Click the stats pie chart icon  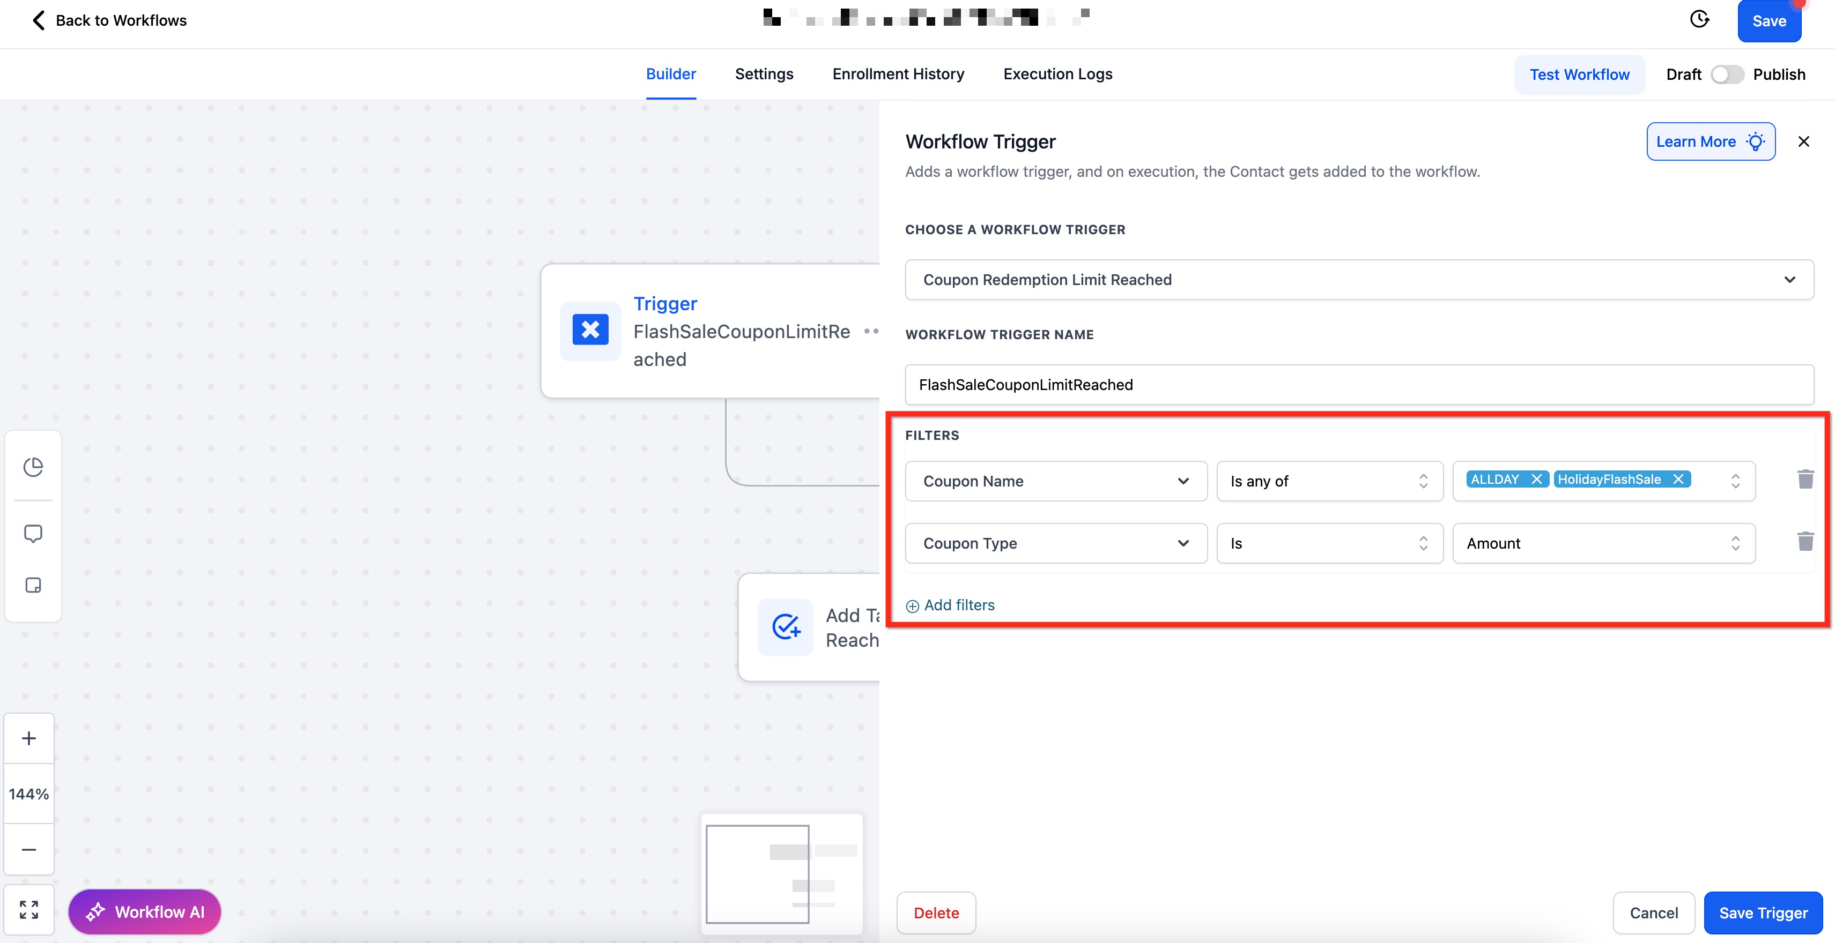pyautogui.click(x=33, y=467)
